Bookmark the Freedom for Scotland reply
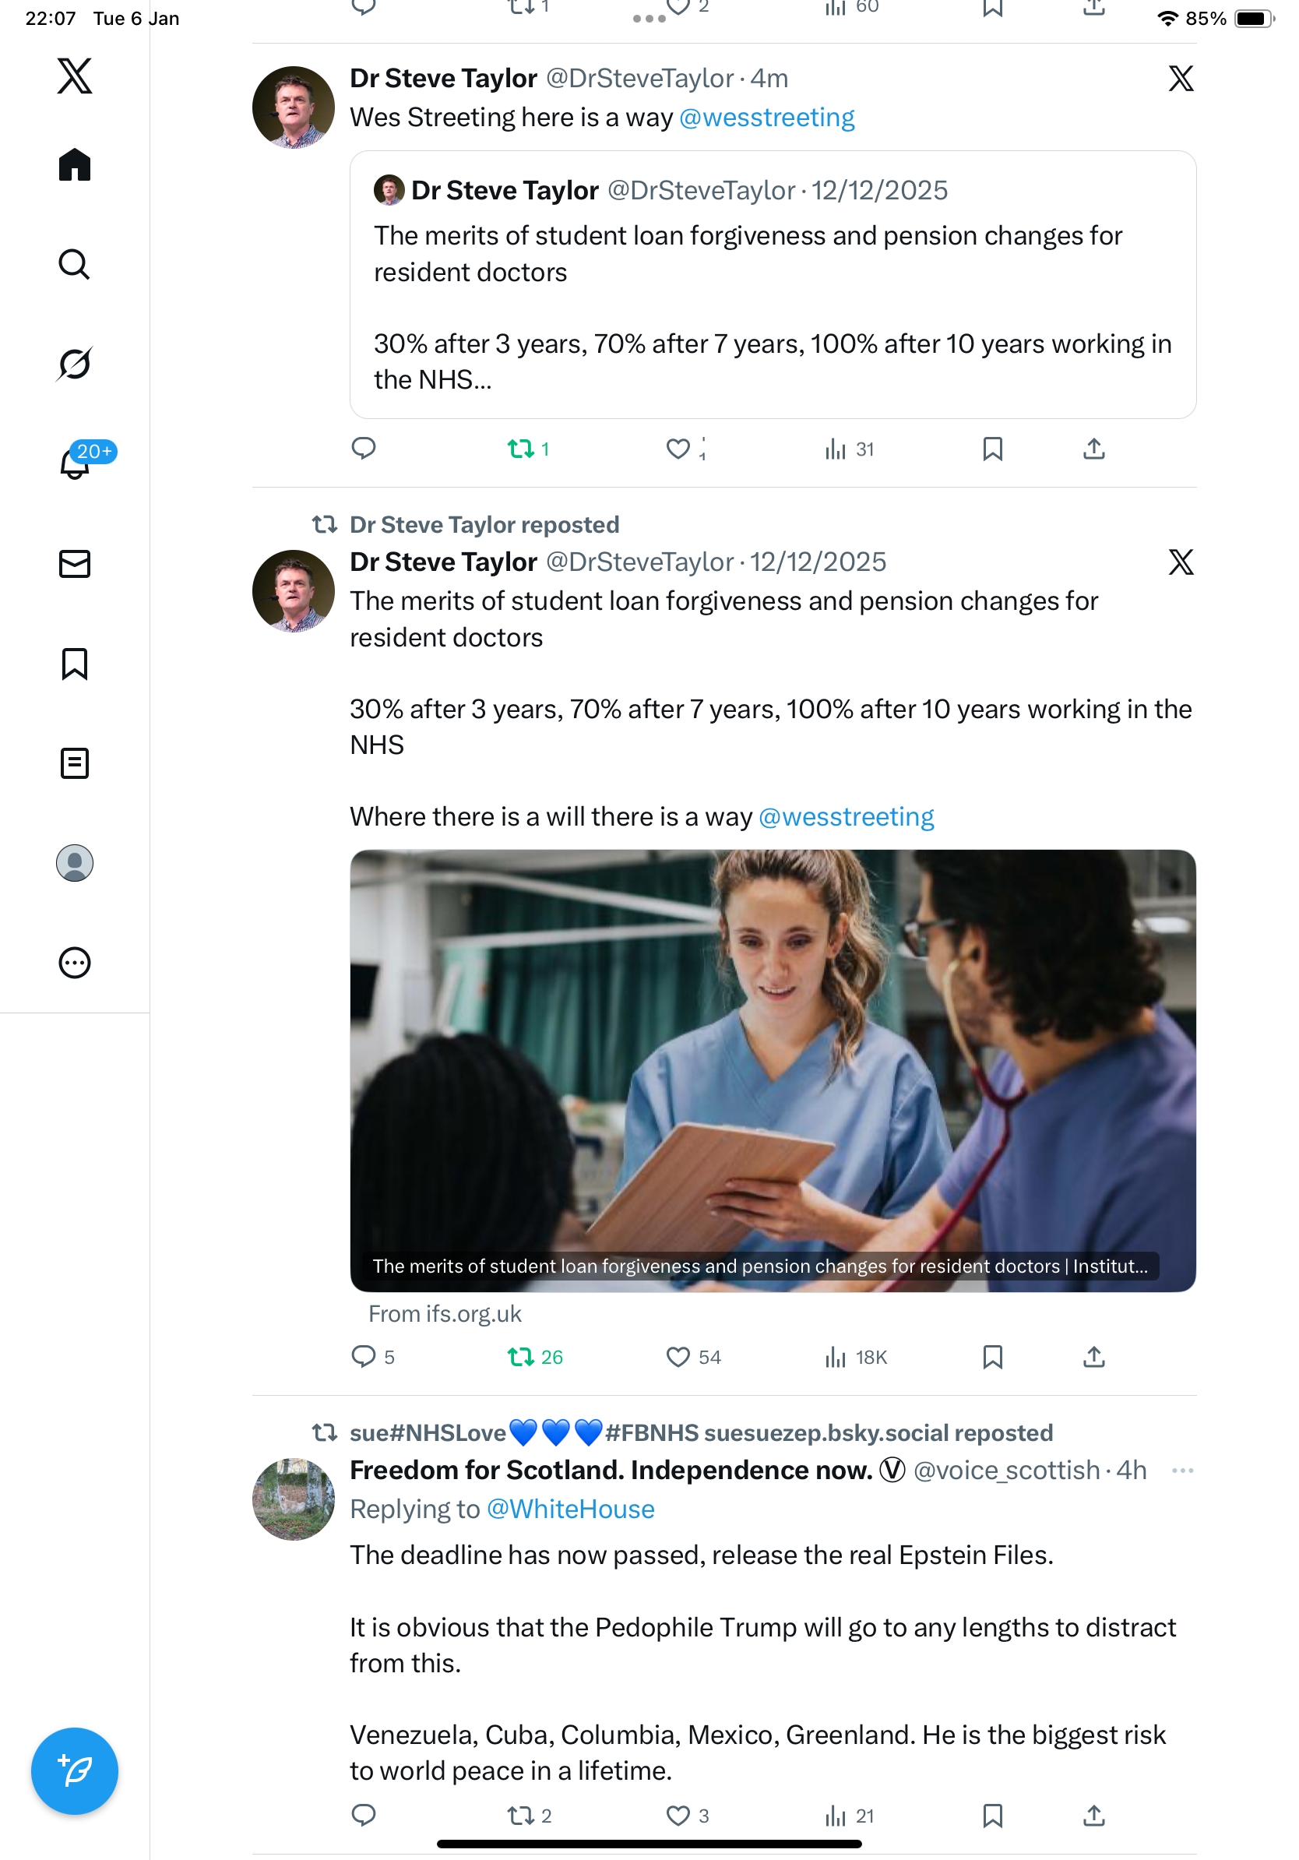Viewport: 1299px width, 1860px height. coord(992,1816)
